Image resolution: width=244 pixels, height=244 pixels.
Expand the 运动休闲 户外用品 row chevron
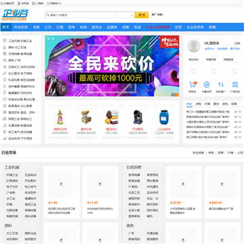[38, 138]
